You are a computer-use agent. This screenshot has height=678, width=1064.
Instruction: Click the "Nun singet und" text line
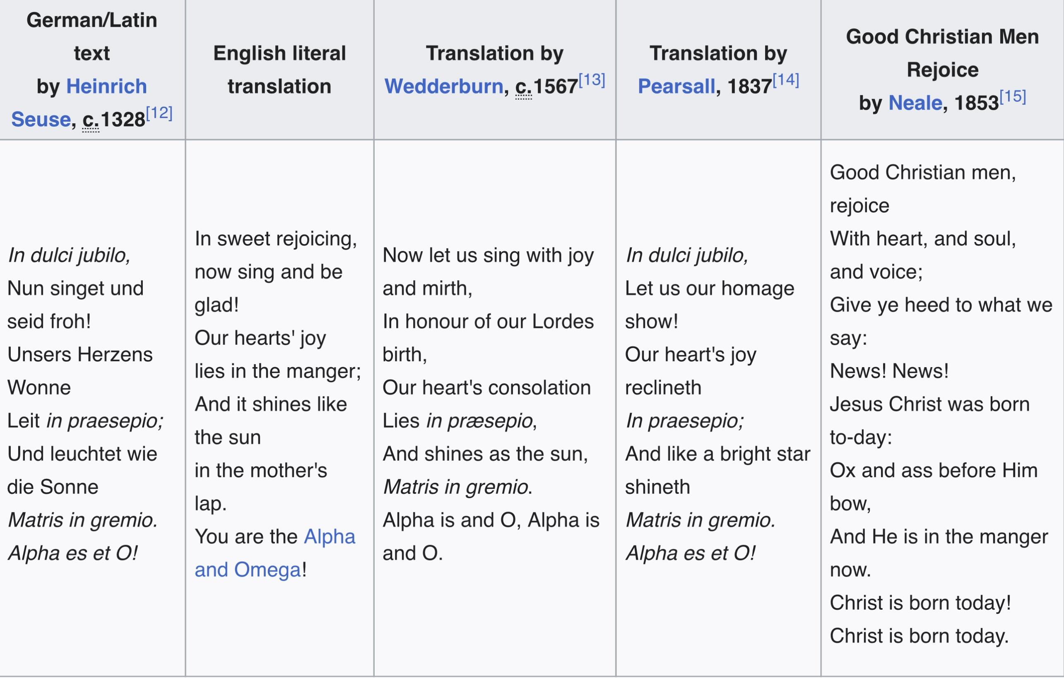[x=76, y=289]
